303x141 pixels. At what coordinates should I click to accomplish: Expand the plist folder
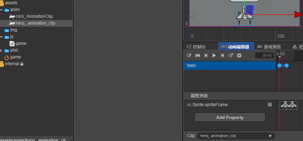coord(1,50)
